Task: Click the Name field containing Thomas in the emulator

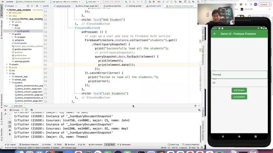Action: tap(239, 74)
